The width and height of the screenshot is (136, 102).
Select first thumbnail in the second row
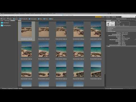coord(26,49)
